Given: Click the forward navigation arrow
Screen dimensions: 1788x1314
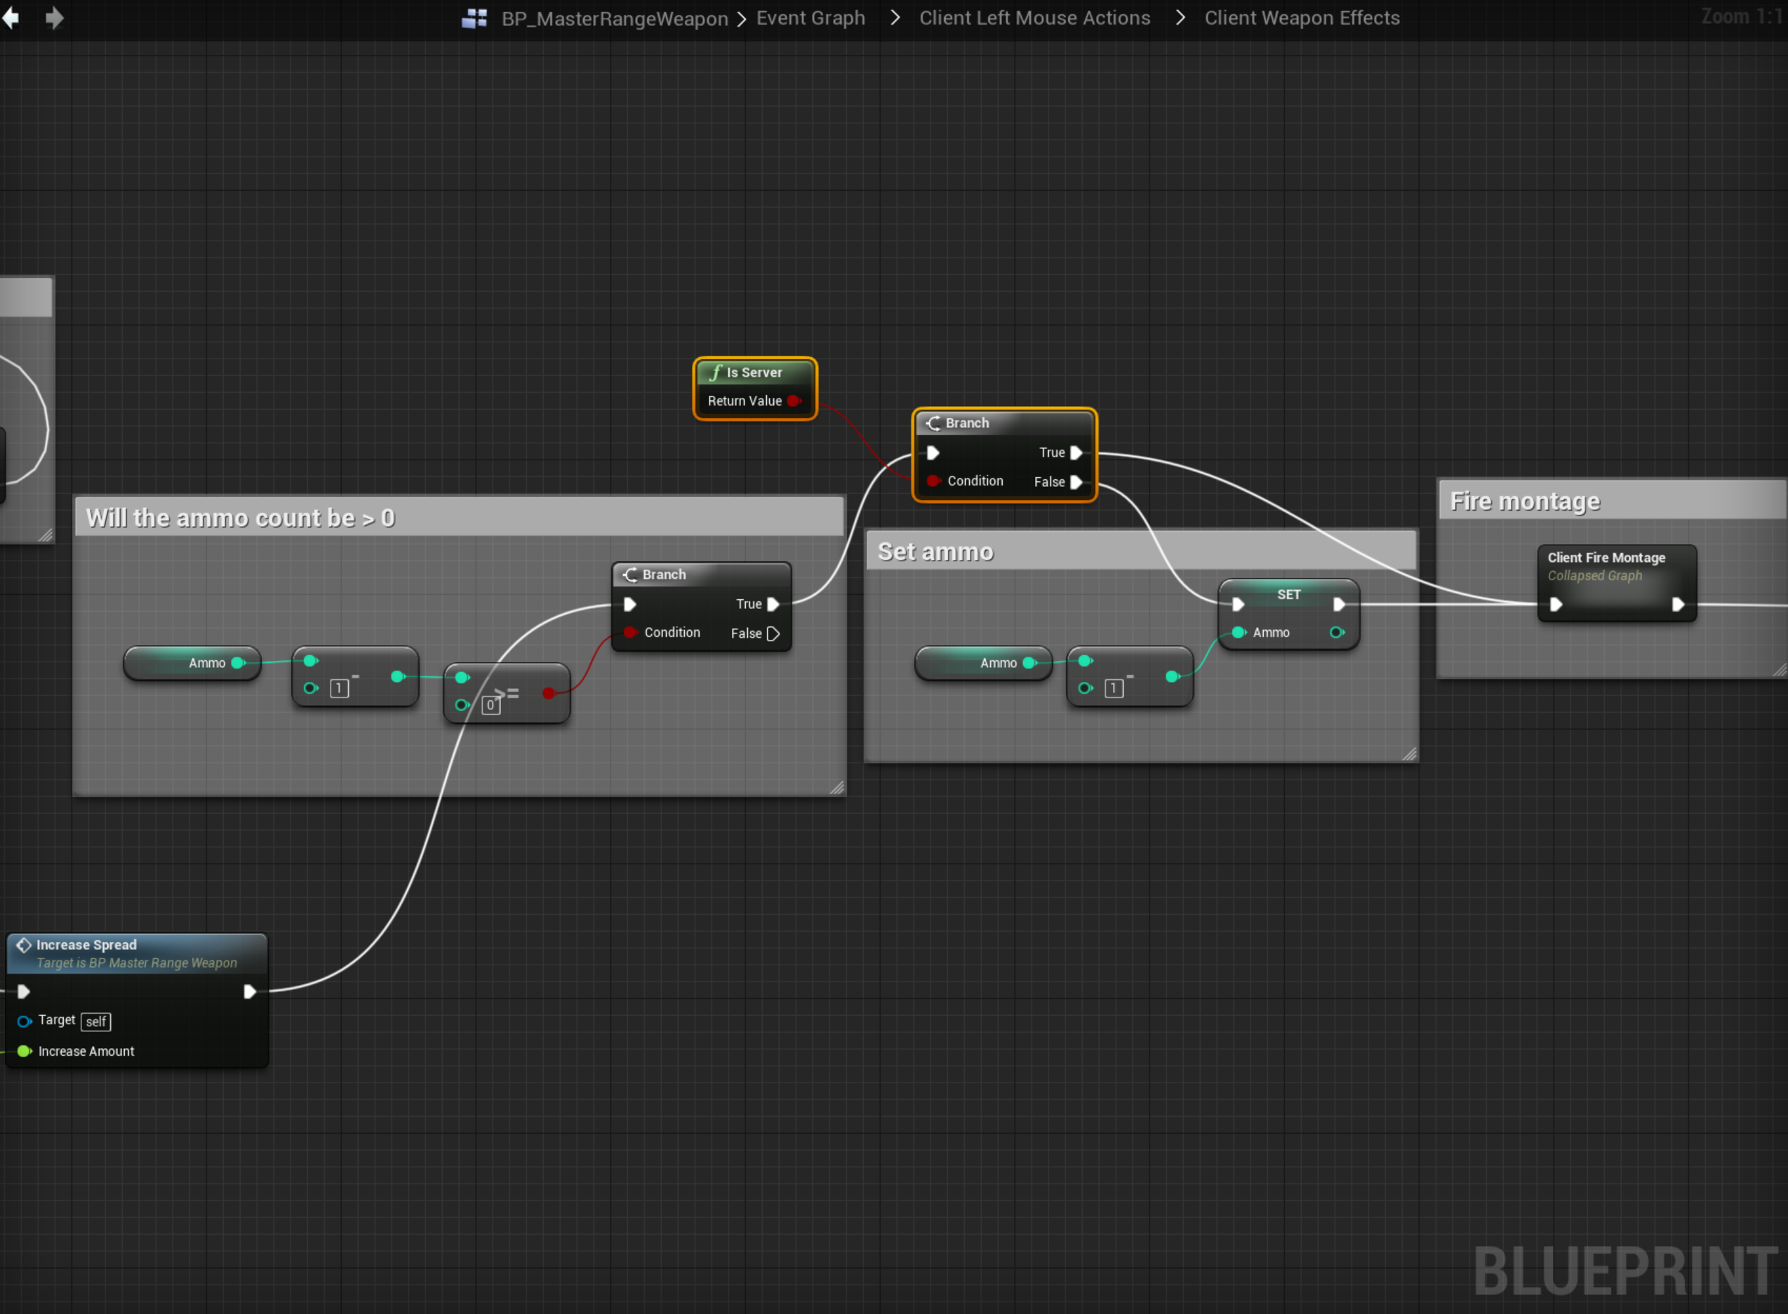Looking at the screenshot, I should [53, 18].
